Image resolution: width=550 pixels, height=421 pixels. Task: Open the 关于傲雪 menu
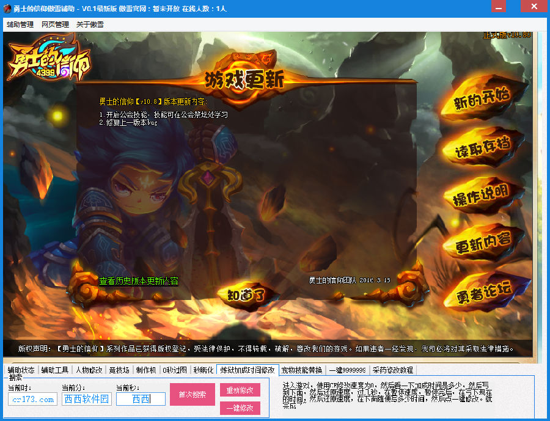point(90,24)
